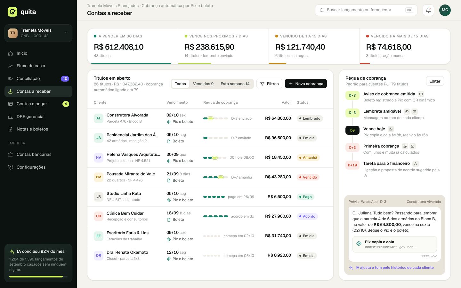The image size is (461, 288).
Task: Click person icon on Tarefa para o financeiro
Action: (x=416, y=164)
